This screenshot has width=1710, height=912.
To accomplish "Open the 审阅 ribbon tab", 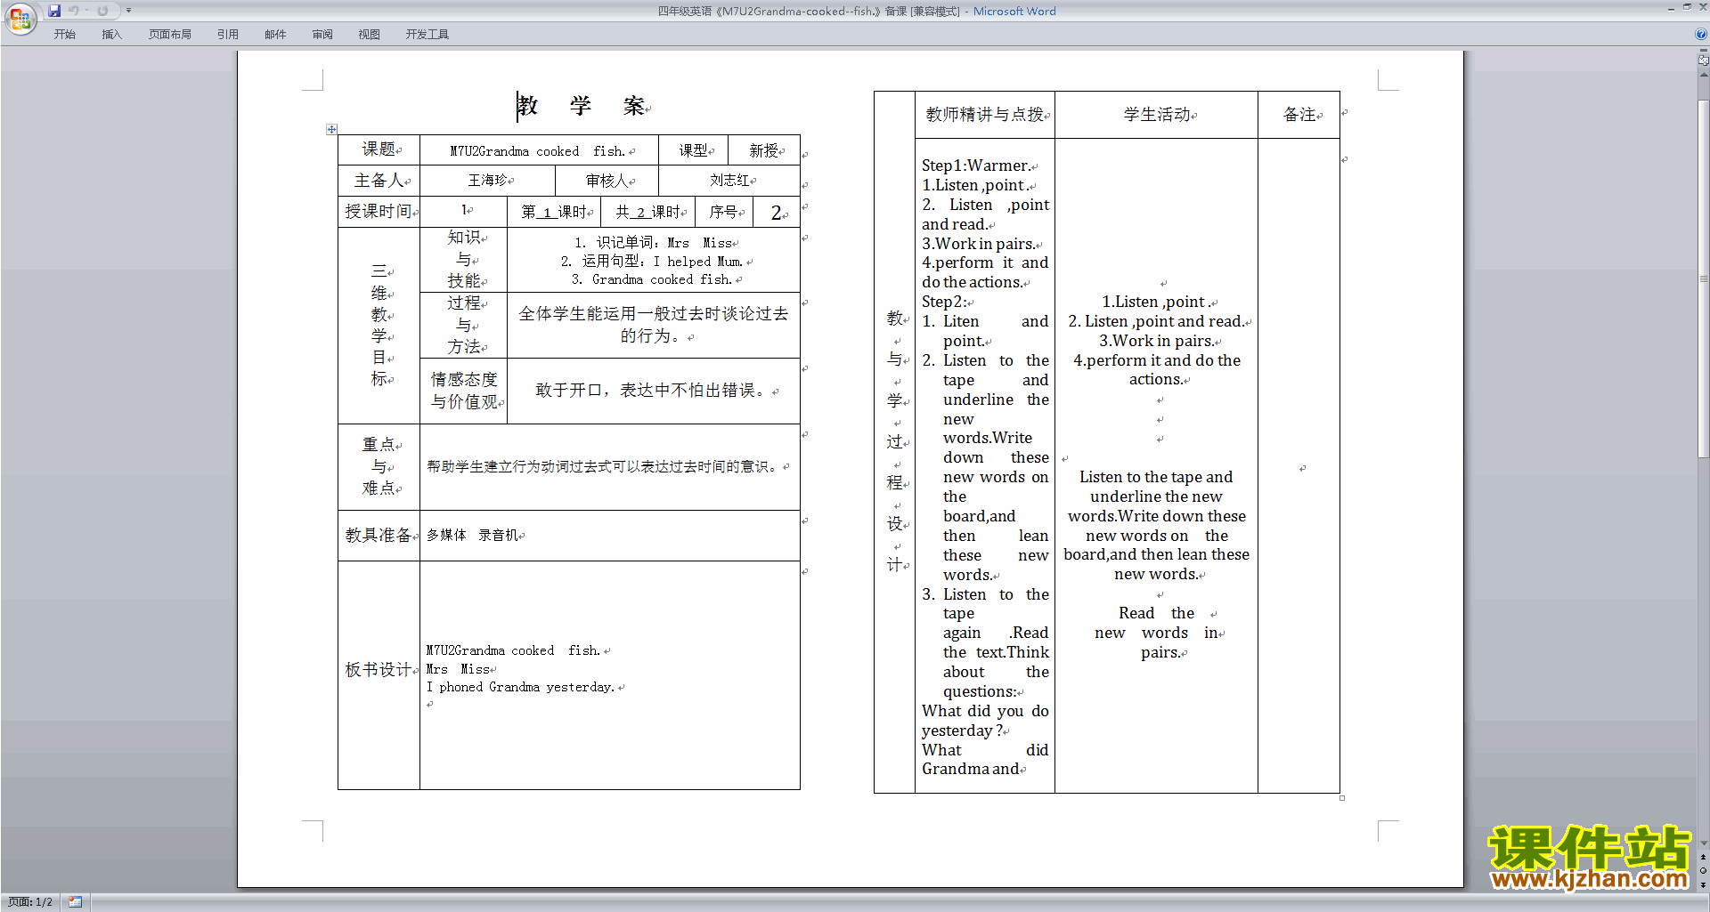I will click(322, 35).
